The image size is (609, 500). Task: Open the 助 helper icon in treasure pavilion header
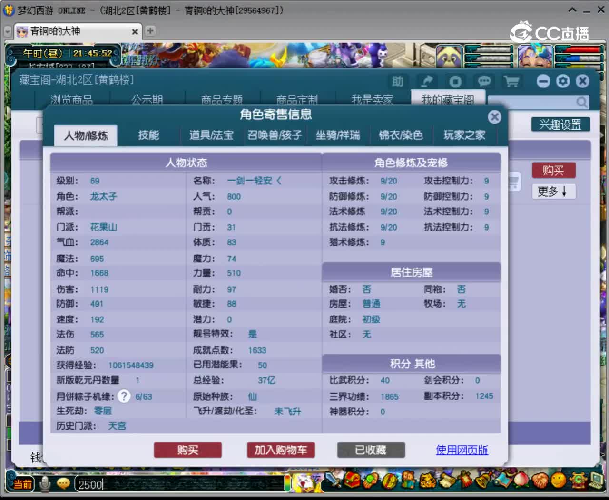click(x=398, y=82)
